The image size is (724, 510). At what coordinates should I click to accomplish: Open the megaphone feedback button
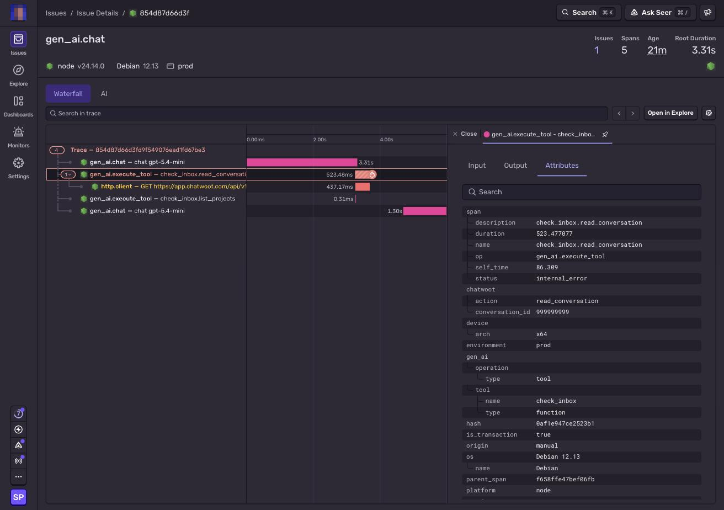(708, 12)
